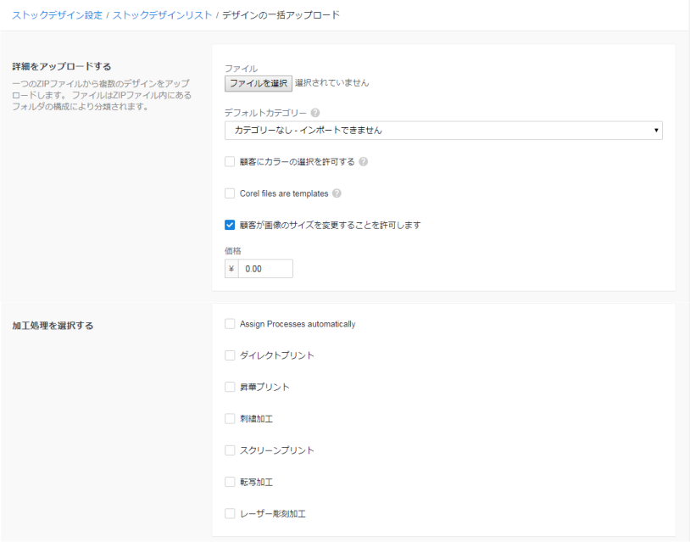
Task: Click help icon next to Corel files are templates
Action: pyautogui.click(x=337, y=193)
